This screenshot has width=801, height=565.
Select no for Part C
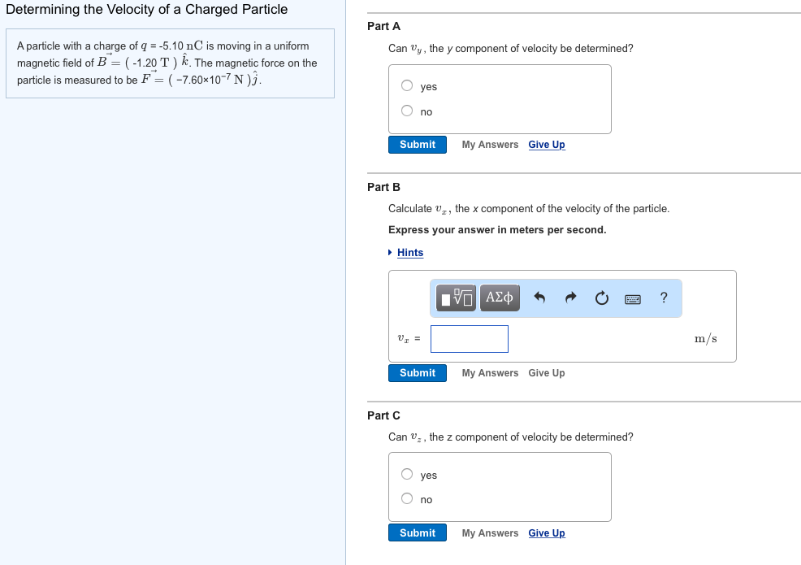(x=406, y=498)
